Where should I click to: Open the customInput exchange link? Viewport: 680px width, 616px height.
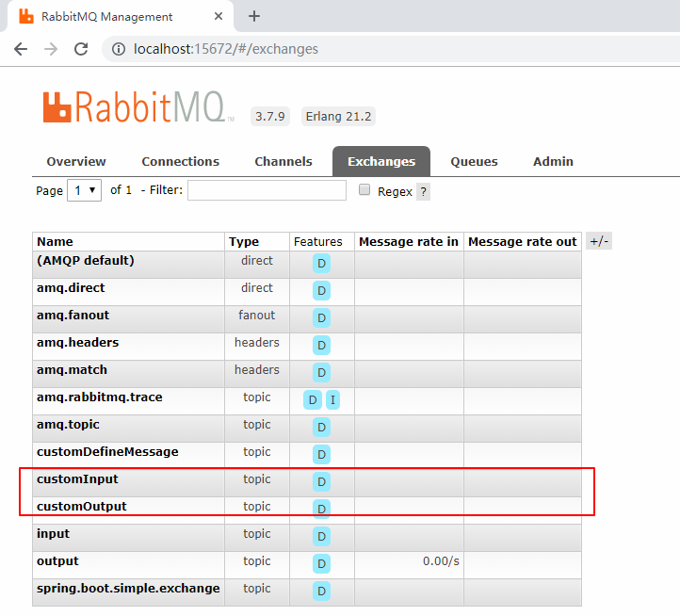coord(77,479)
